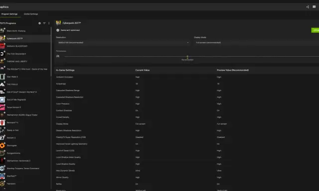Switch to the Global Settings tab

(31, 14)
